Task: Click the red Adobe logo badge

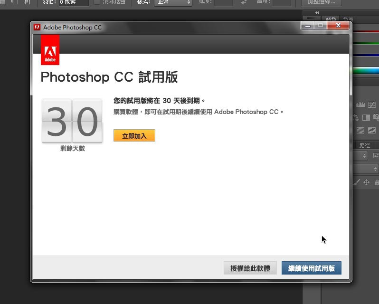Action: pos(50,50)
